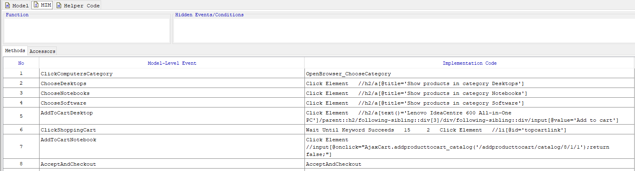Open the Accessors tab
The image size is (635, 171).
pyautogui.click(x=42, y=51)
